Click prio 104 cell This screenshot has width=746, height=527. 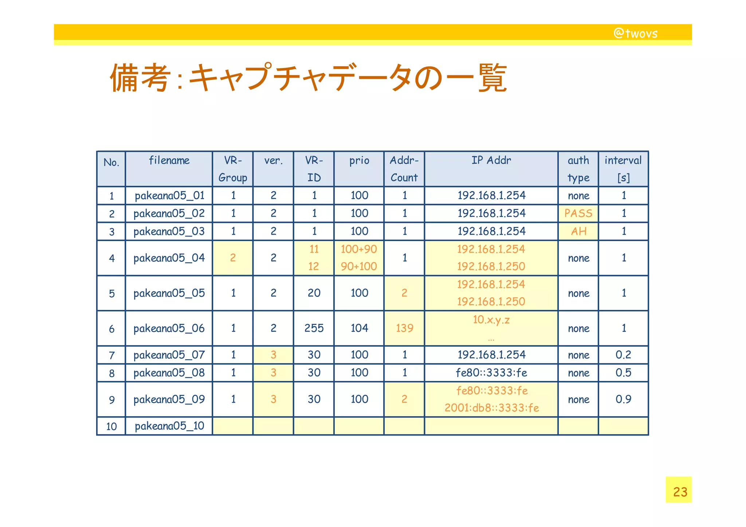(359, 328)
